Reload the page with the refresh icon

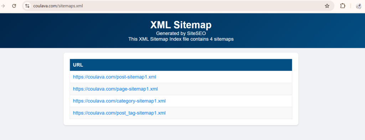[14, 6]
